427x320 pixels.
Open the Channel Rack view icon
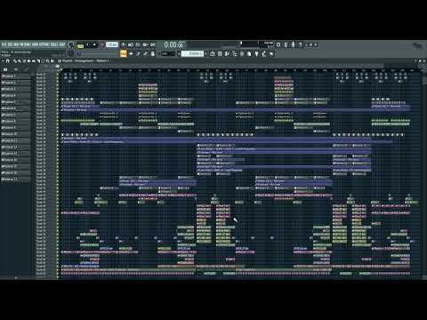coord(138,53)
